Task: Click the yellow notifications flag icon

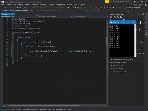Action: 107,1
